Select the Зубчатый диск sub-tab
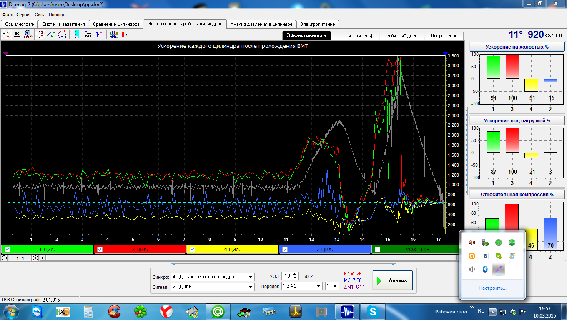 tap(402, 35)
